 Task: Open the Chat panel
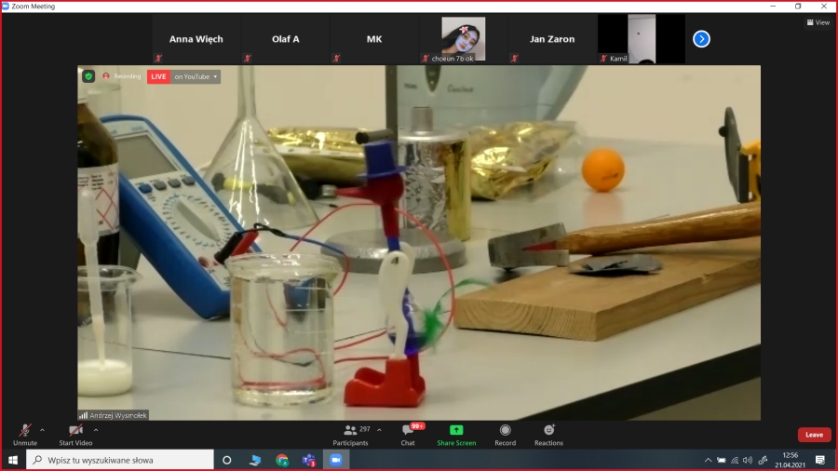pyautogui.click(x=408, y=433)
